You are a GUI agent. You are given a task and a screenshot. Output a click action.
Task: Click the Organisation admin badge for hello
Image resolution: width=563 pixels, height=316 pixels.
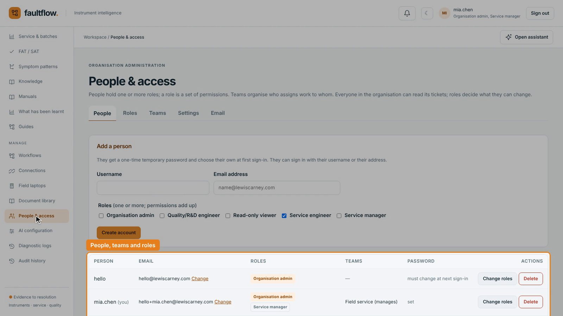pos(273,279)
